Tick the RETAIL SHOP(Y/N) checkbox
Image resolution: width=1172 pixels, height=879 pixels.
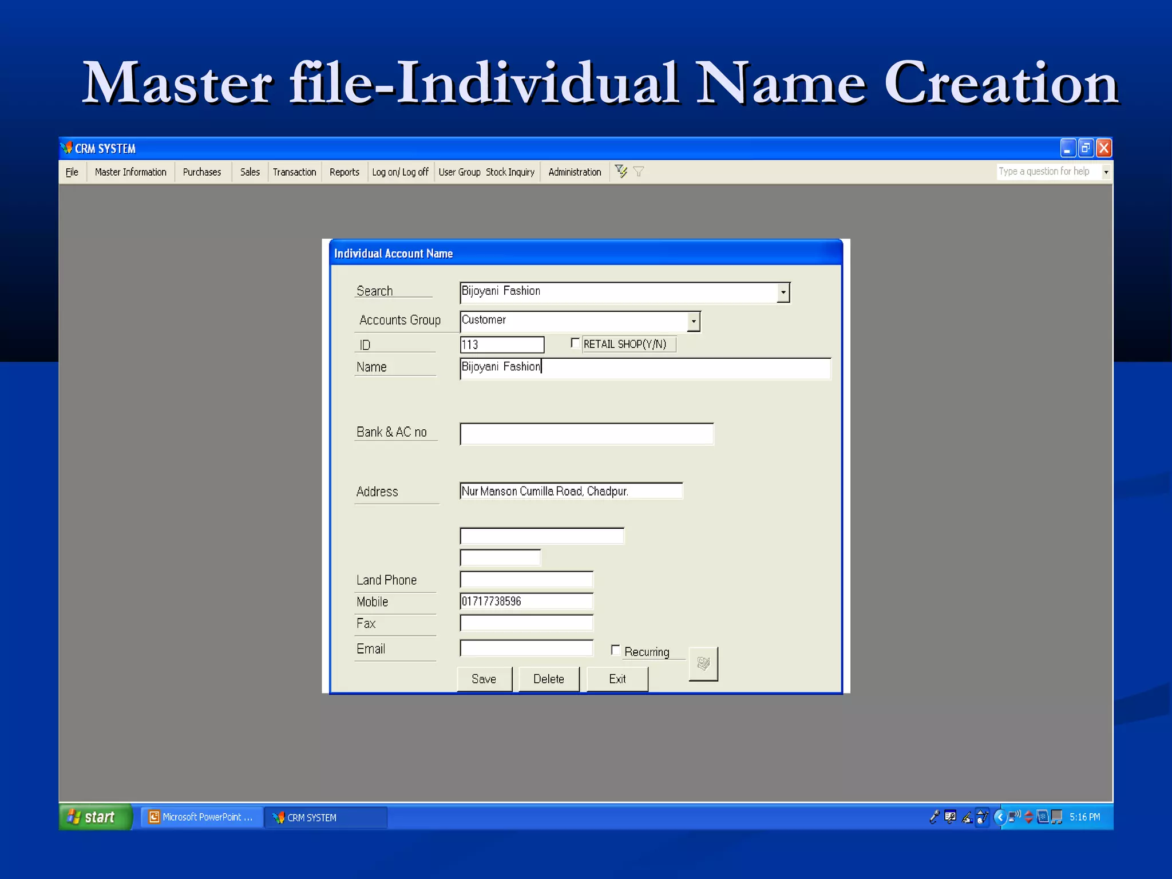tap(575, 343)
